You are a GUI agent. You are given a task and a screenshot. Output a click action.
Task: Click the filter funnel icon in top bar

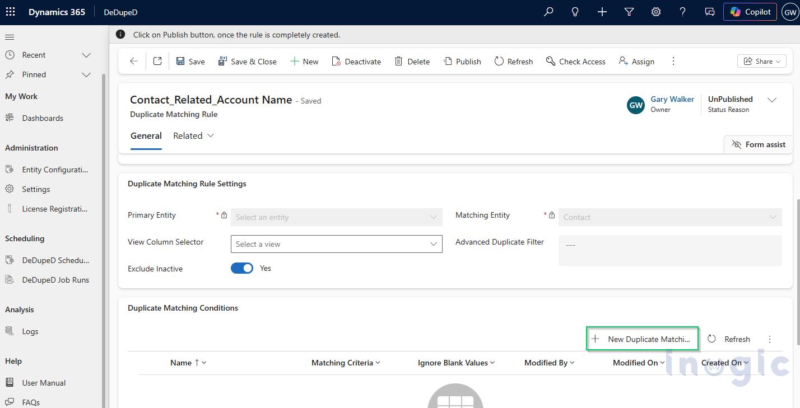tap(629, 12)
